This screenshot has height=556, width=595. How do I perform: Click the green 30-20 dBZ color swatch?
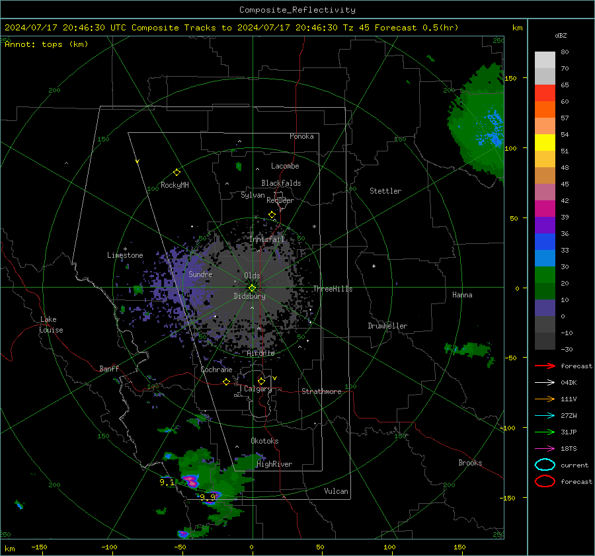545,275
